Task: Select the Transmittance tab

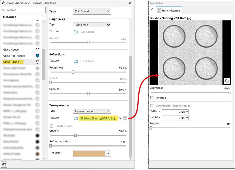Action: pos(169,10)
